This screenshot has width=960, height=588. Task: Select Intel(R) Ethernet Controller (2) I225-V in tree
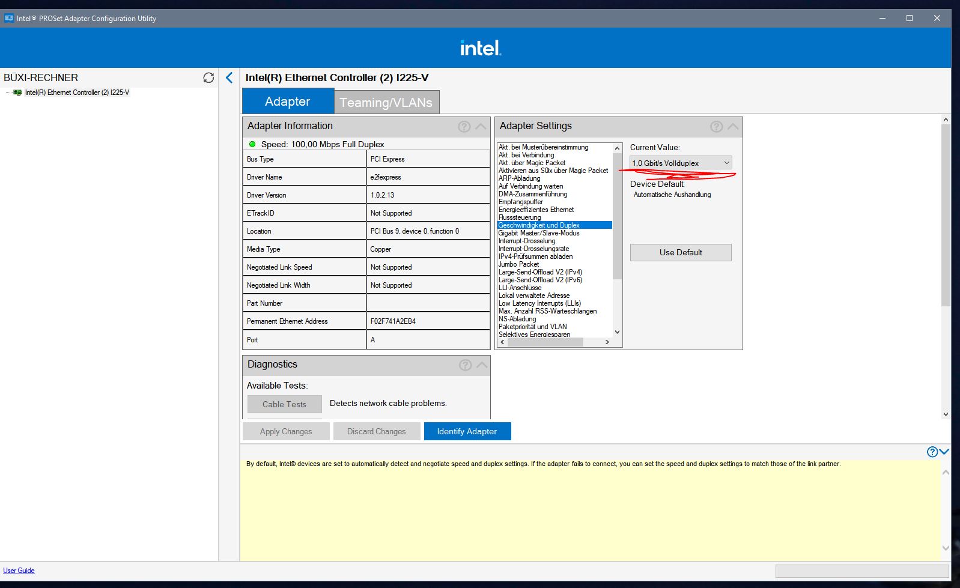click(x=77, y=92)
